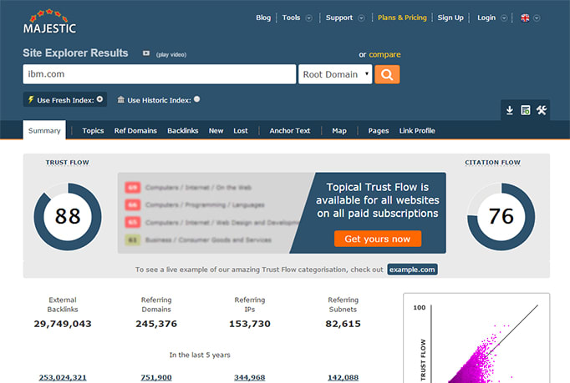Screen dimensions: 570x383
Task: Switch to the Anchor Text tab
Action: pos(290,131)
